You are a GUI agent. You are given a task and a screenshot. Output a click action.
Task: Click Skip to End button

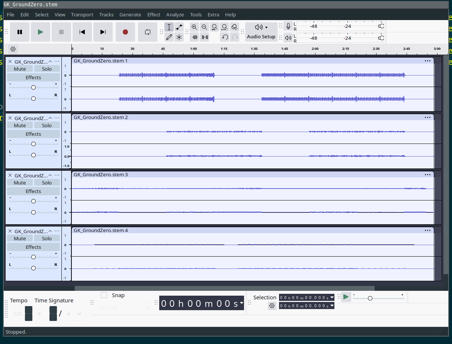point(103,32)
